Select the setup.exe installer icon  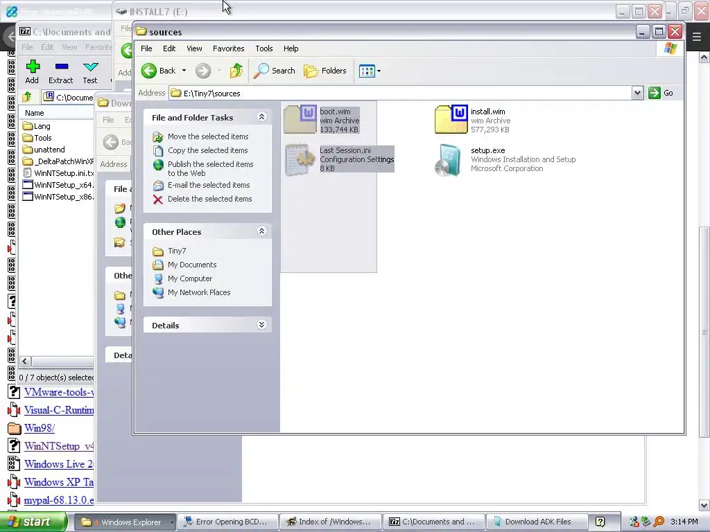448,160
